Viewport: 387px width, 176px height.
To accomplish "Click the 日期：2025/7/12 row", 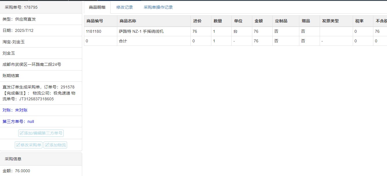I will [x=41, y=30].
